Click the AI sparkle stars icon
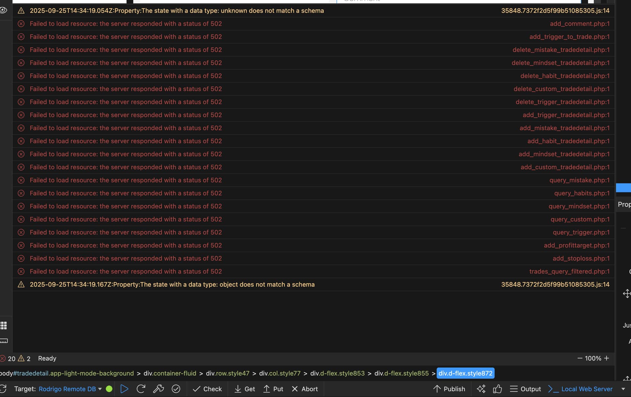This screenshot has width=631, height=397. point(481,389)
